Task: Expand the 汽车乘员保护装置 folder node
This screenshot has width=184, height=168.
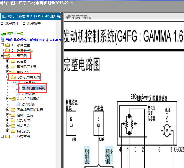Action: (x=7, y=109)
